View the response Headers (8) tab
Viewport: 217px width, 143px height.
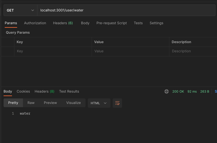point(44,91)
